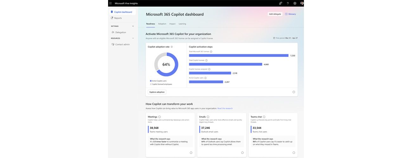Switch to the Adoption tab
This screenshot has width=412, height=158.
(162, 24)
